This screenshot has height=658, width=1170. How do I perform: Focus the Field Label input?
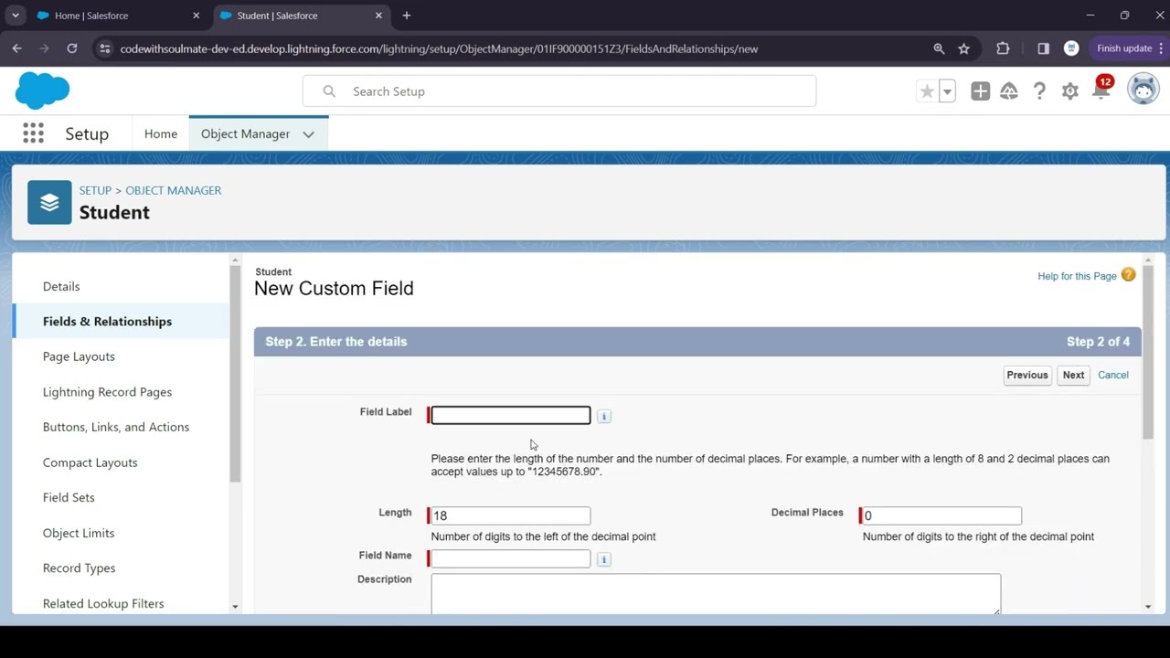[x=511, y=416]
